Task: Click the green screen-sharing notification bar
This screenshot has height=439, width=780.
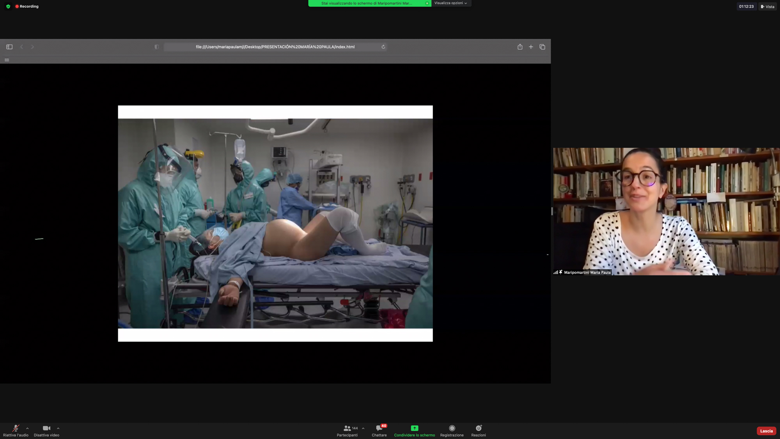Action: 369,3
